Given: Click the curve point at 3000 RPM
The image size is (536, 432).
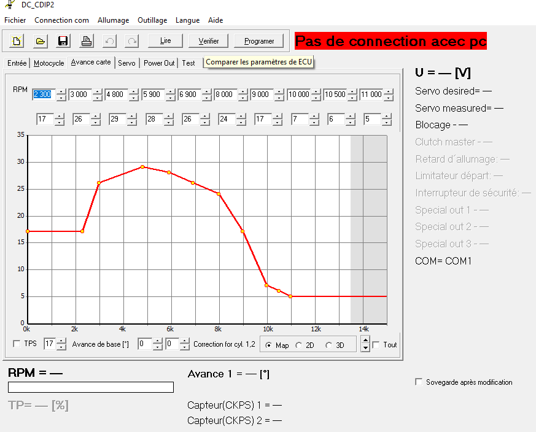Looking at the screenshot, I should tap(99, 183).
